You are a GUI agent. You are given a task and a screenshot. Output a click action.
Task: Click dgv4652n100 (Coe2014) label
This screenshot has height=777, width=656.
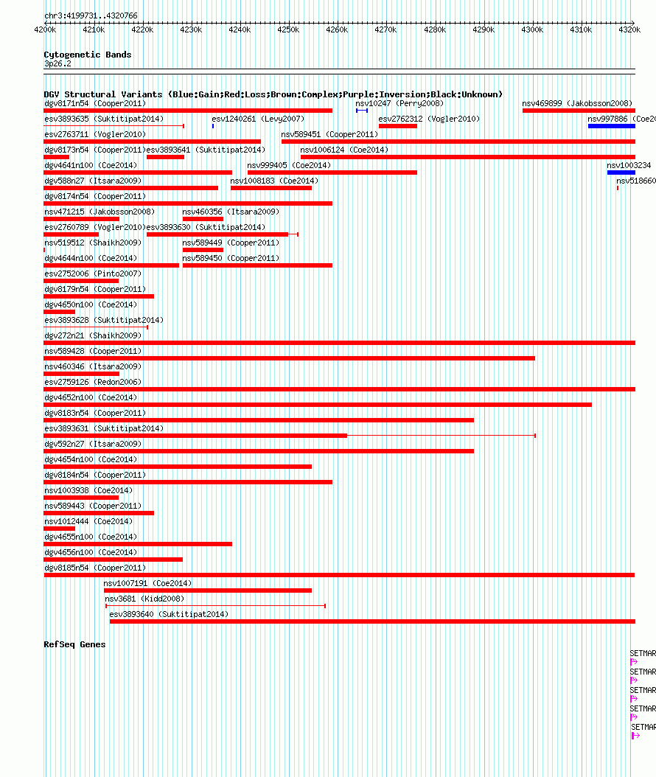(x=91, y=397)
